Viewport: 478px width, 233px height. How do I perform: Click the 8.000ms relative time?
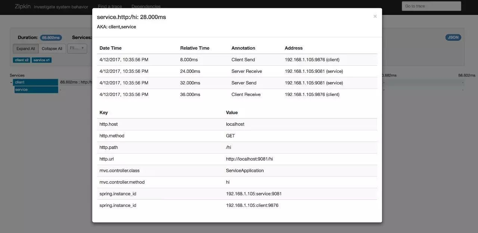[x=189, y=60]
